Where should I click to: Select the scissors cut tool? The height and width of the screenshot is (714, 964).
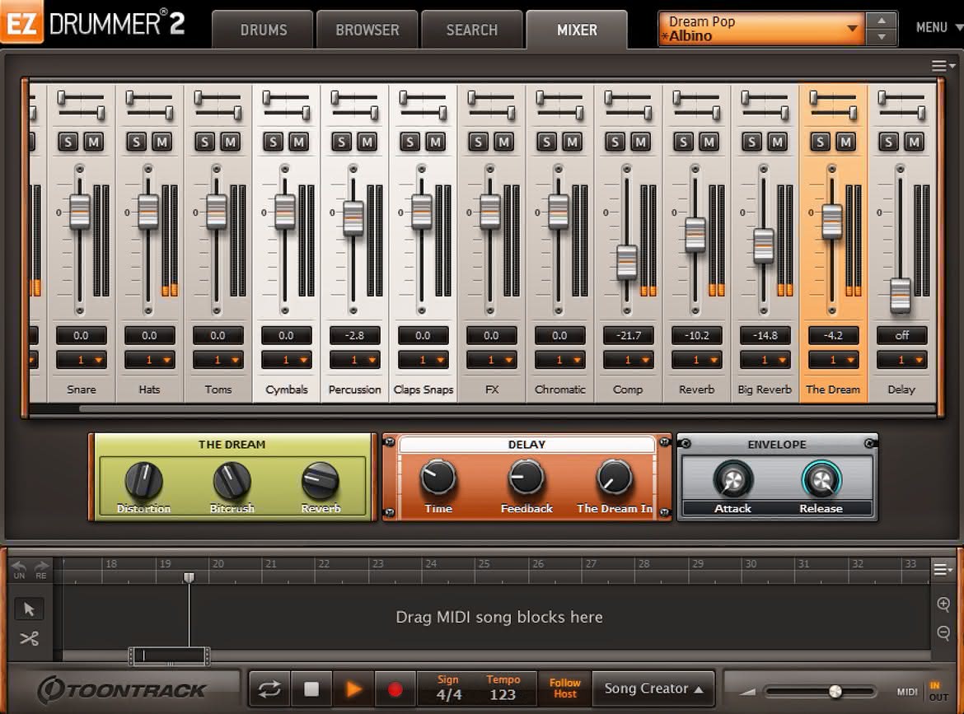tap(29, 638)
